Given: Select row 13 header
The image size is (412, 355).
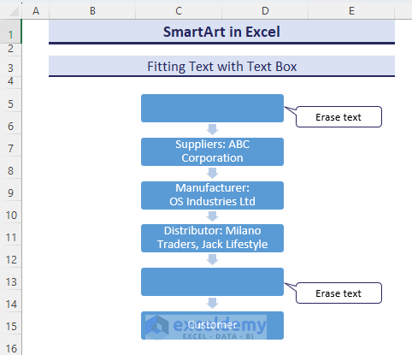Looking at the screenshot, I should [10, 279].
